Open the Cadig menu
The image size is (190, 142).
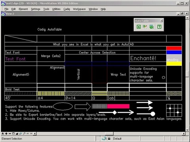pyautogui.click(x=66, y=9)
